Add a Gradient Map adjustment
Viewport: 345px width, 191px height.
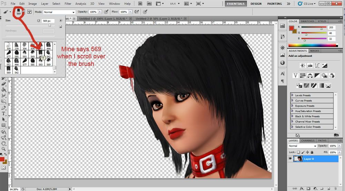pos(321,86)
